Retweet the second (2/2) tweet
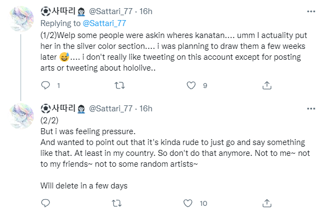The image size is (324, 214). [x=117, y=203]
